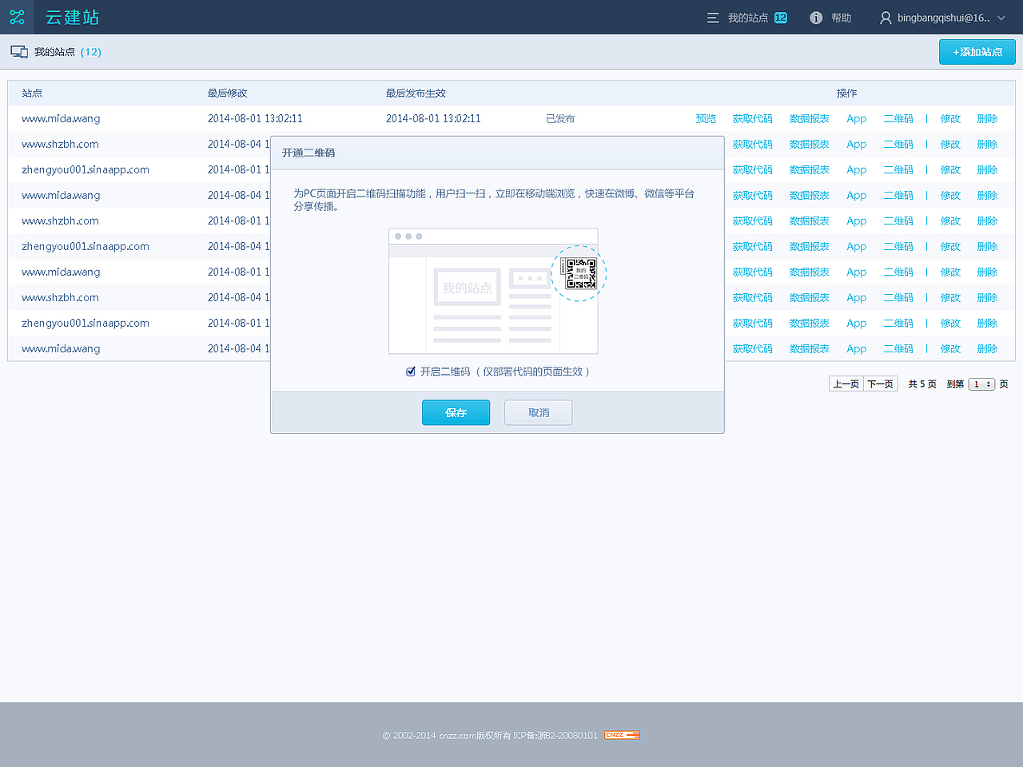The width and height of the screenshot is (1023, 767).
Task: Click App in the published www.mida.wang row
Action: pos(856,118)
